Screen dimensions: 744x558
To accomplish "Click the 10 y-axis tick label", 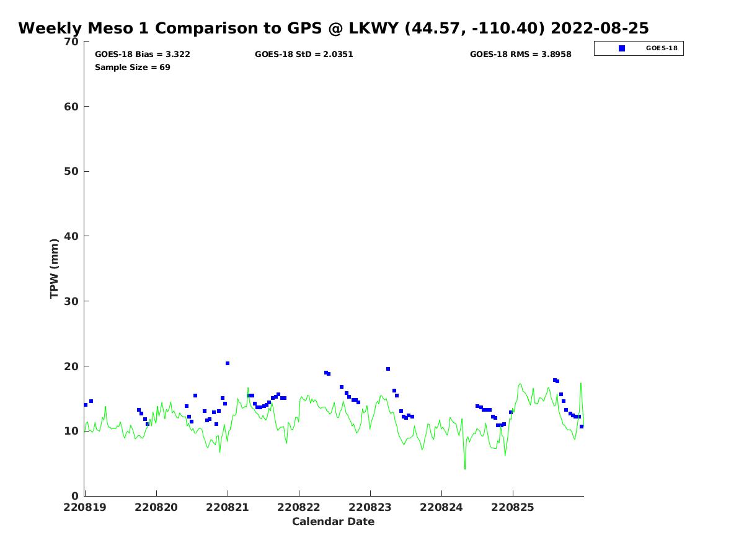I will coord(72,431).
